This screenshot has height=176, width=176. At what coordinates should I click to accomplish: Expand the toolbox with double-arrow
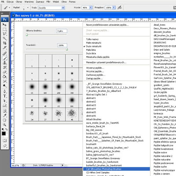coord(2,13)
